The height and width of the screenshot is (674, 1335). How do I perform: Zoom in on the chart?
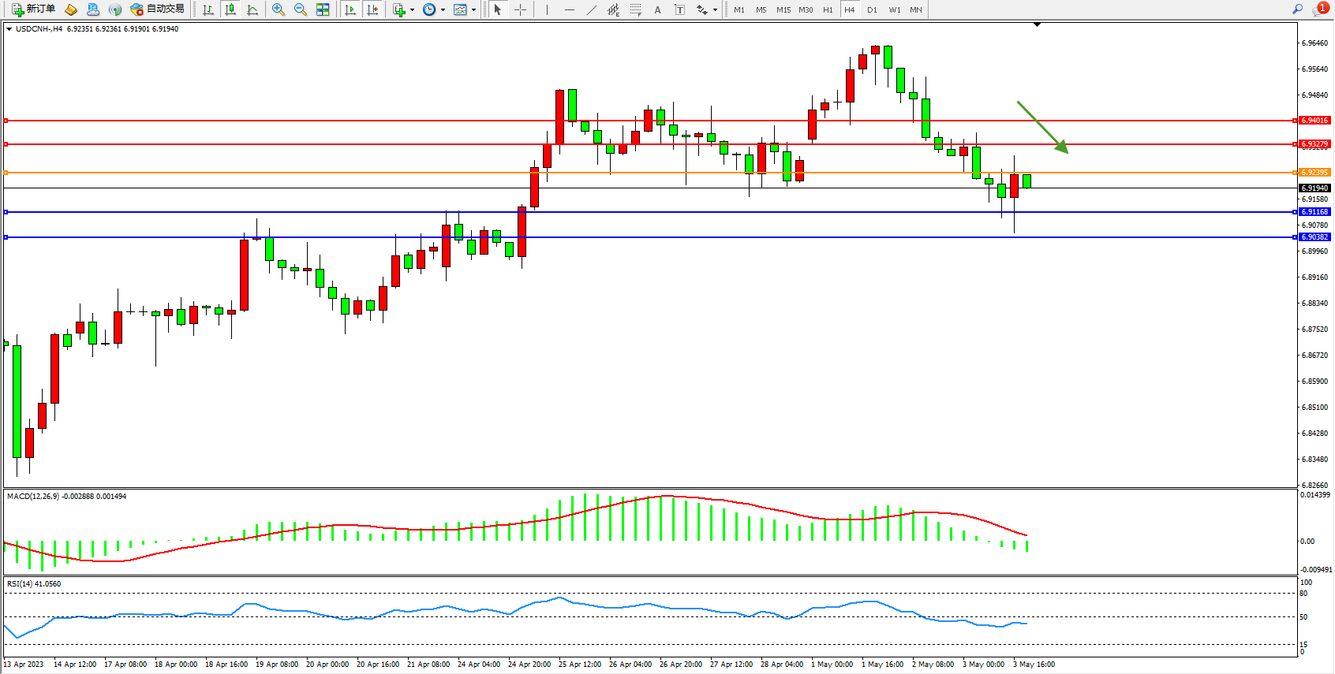point(279,9)
